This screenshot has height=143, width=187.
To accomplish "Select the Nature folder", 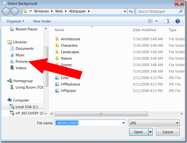I will click(x=66, y=58).
